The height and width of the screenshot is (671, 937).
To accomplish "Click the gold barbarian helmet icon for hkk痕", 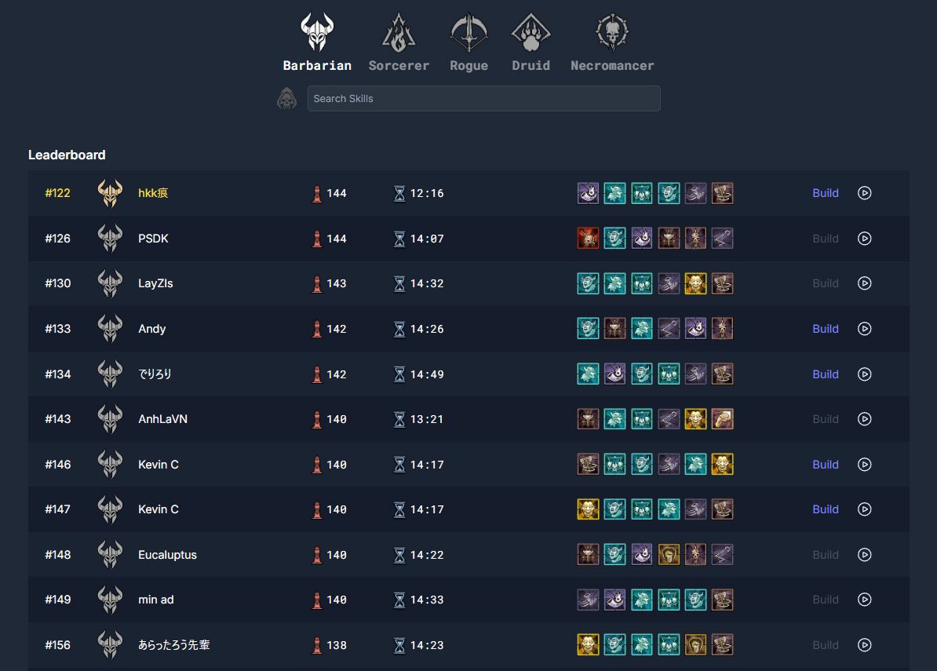I will [110, 193].
